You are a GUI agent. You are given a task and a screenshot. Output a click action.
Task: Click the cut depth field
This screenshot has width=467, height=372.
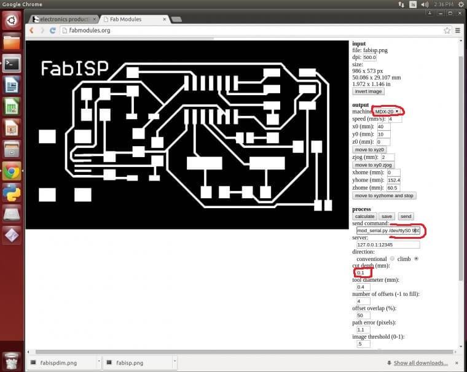pos(363,273)
